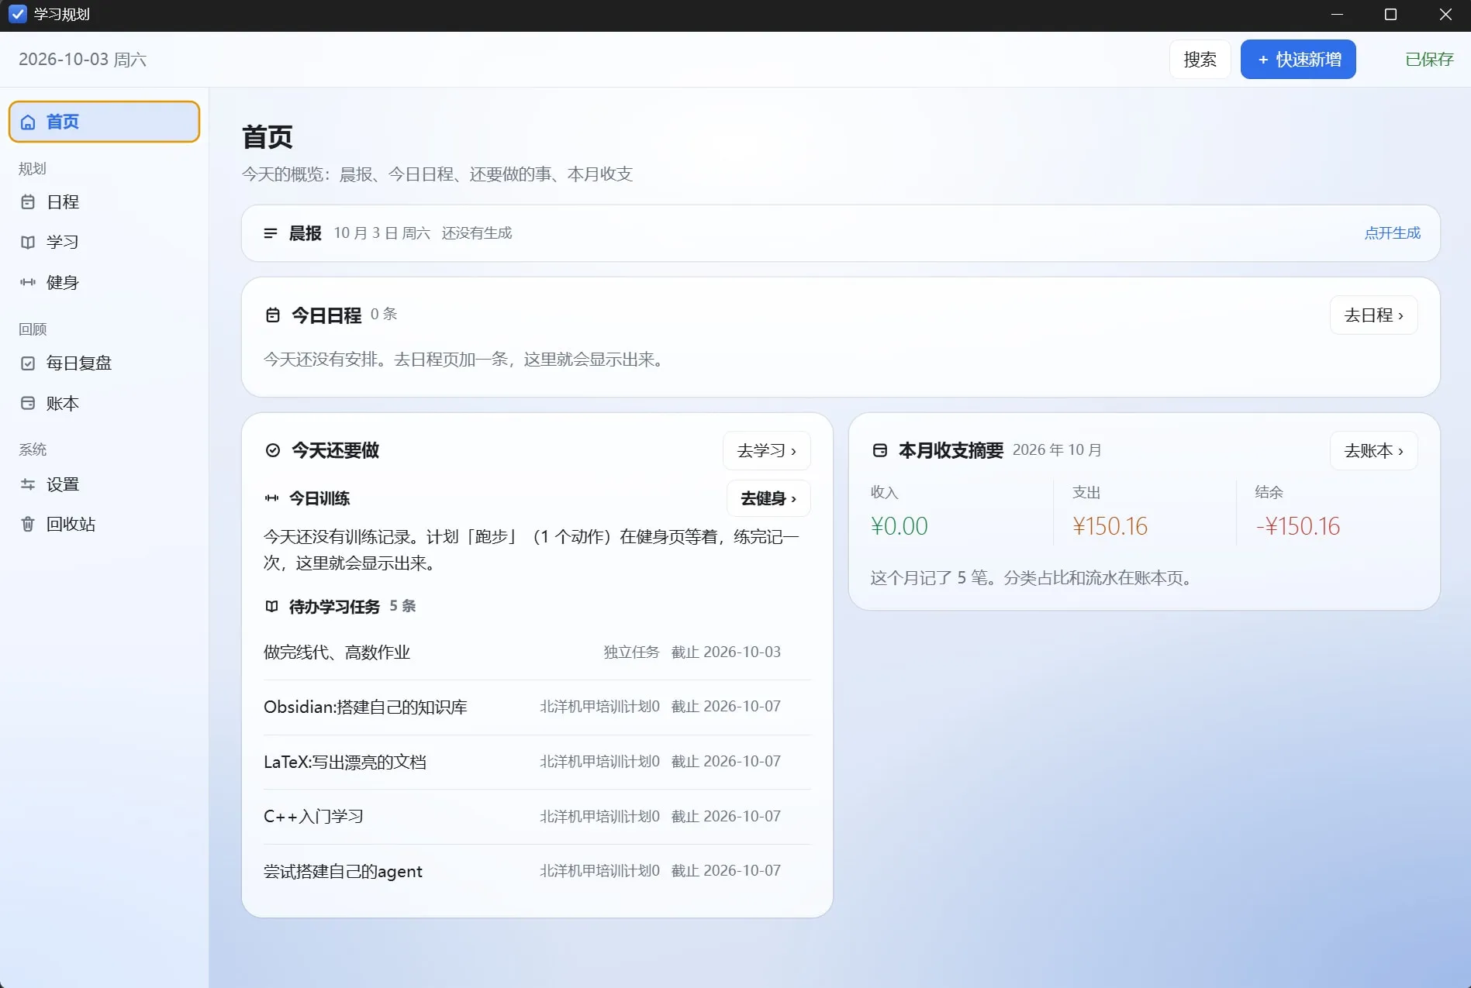Click the 账本 ledger icon
The image size is (1471, 988).
(28, 404)
